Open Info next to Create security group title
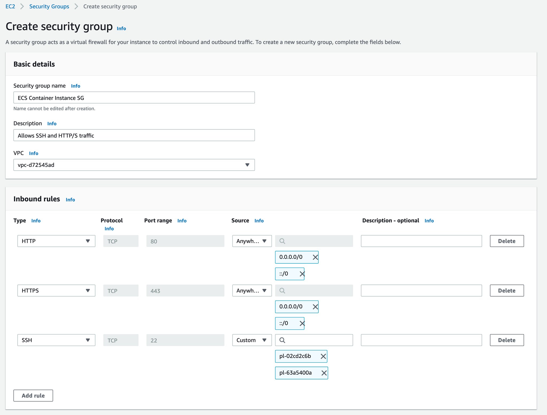 coord(121,28)
